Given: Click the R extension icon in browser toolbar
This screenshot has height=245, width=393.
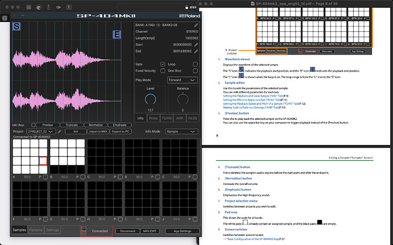Looking at the screenshot, I should (69, 7).
